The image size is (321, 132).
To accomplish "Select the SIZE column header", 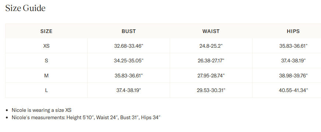I will [46, 31].
